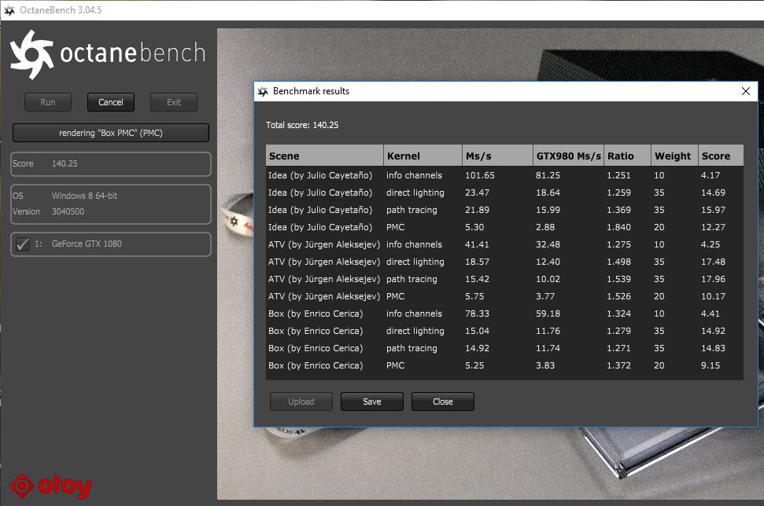
Task: Click the OctaneBench title bar icon
Action: tap(9, 9)
